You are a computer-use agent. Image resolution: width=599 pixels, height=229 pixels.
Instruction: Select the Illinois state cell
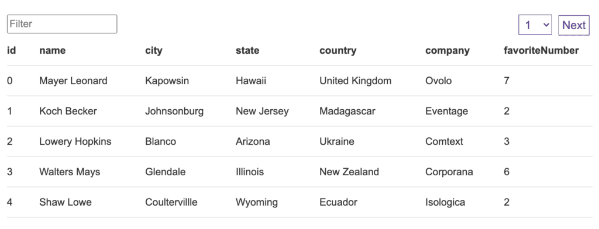tap(249, 172)
